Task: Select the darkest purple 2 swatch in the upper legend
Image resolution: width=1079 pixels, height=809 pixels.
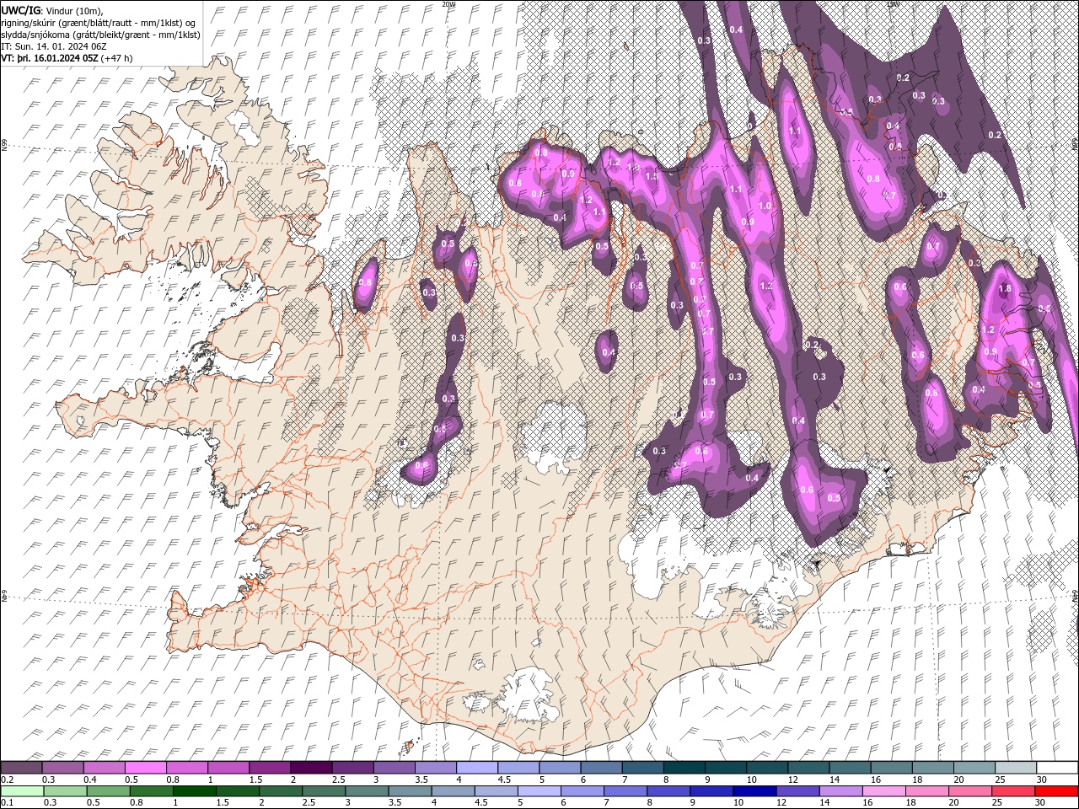Action: click(x=311, y=768)
